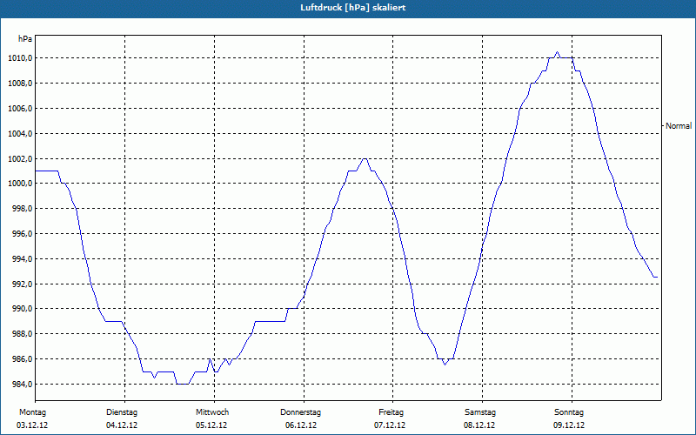Viewport: 696px width, 435px height.
Task: Click the chart title 'Luftdruck [hPa] skaliert'
Action: (353, 8)
